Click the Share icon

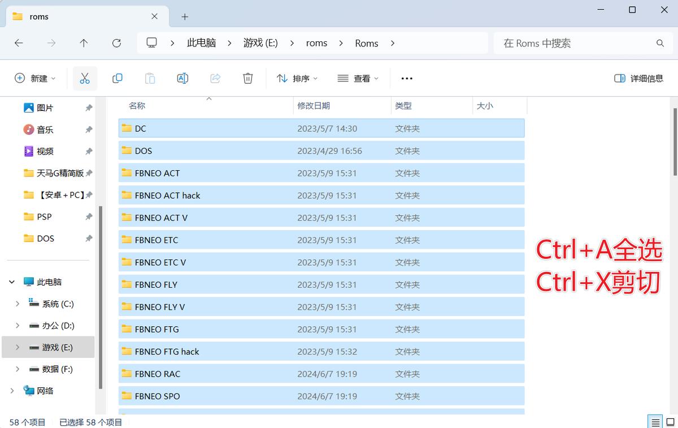pos(215,78)
